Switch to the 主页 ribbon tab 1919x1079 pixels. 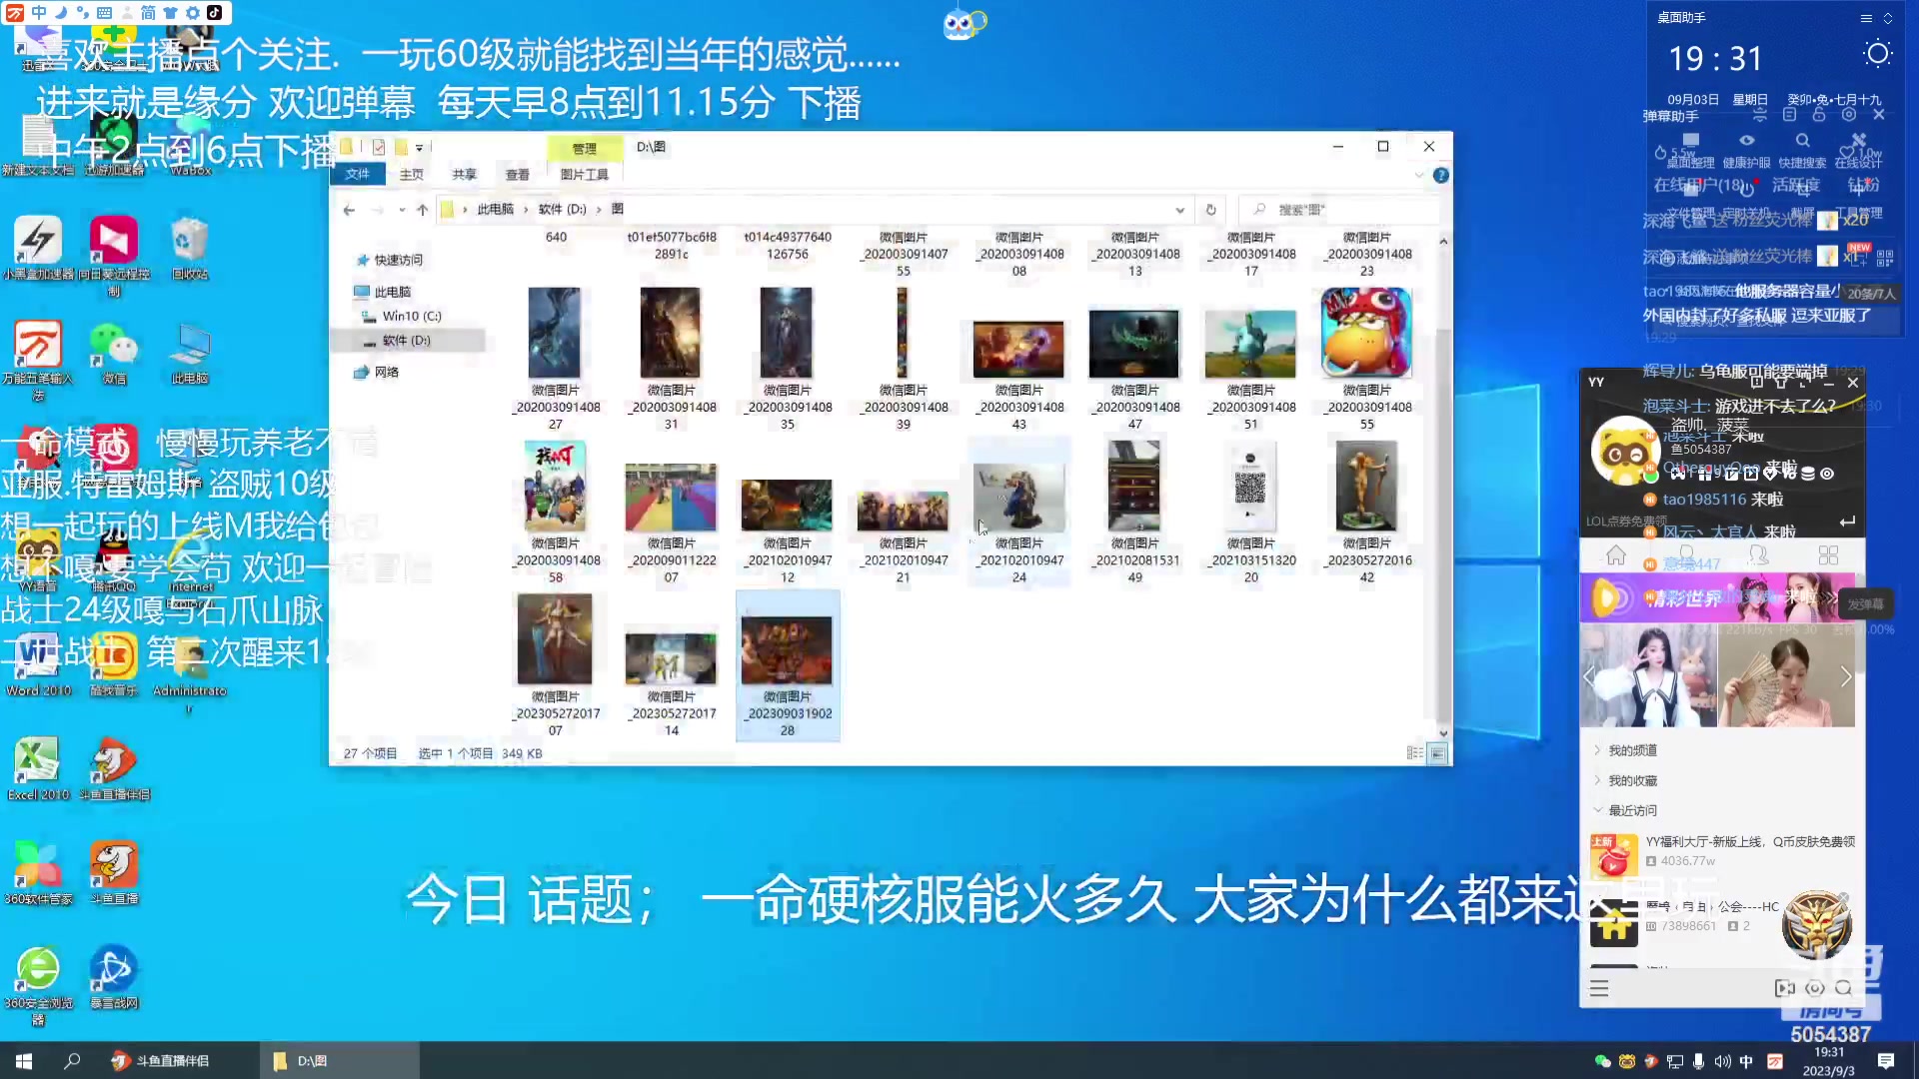click(x=411, y=174)
